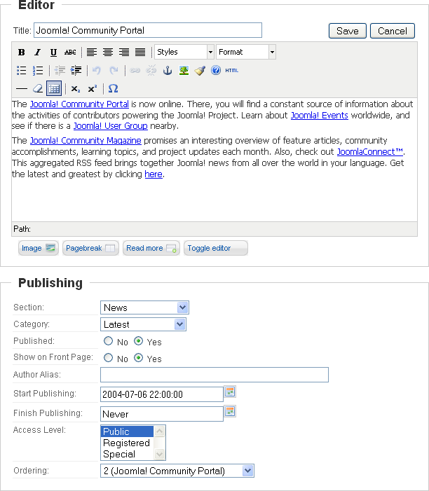The height and width of the screenshot is (491, 429).
Task: Focus the Author Alias field
Action: tap(214, 375)
